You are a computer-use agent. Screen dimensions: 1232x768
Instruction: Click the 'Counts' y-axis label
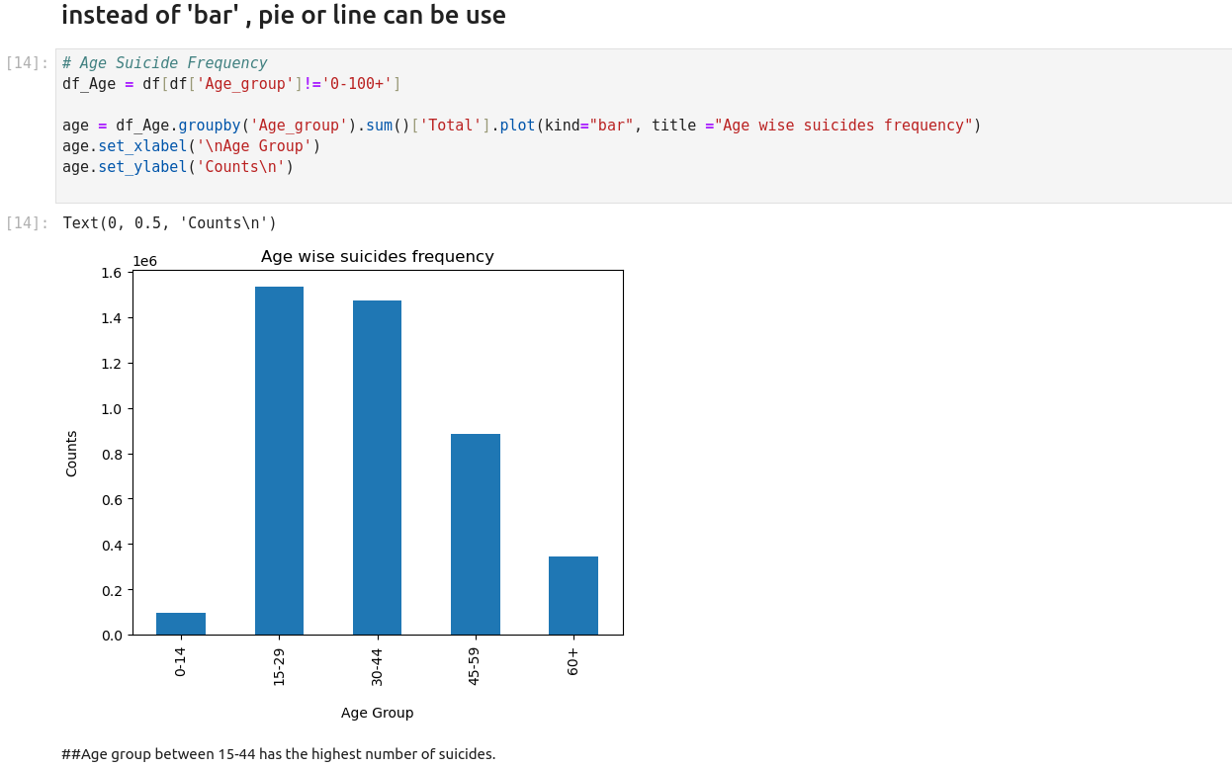71,454
